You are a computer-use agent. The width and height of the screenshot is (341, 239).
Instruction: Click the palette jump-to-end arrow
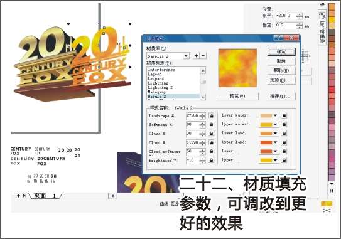tap(332, 191)
